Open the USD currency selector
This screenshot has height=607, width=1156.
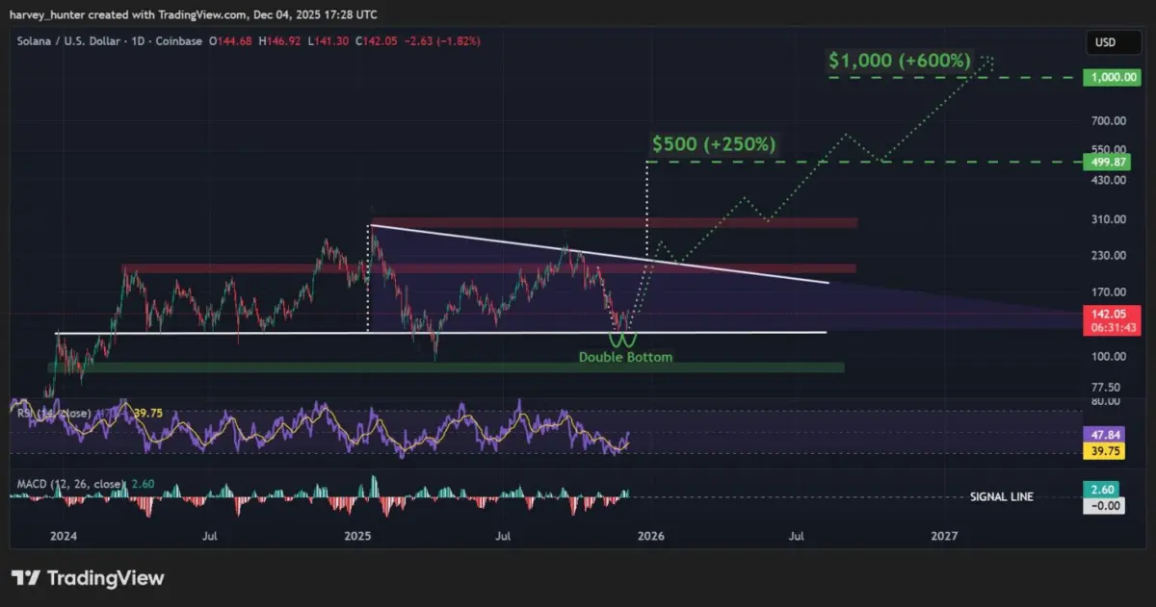(1104, 43)
